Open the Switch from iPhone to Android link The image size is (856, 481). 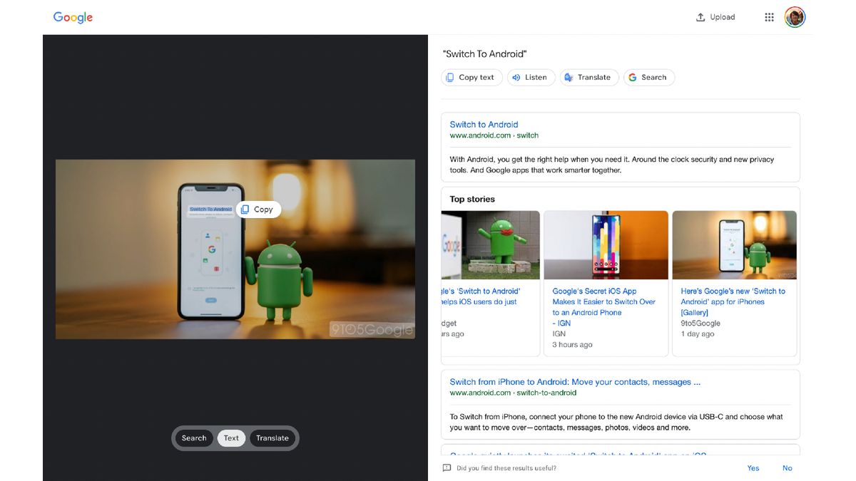573,381
